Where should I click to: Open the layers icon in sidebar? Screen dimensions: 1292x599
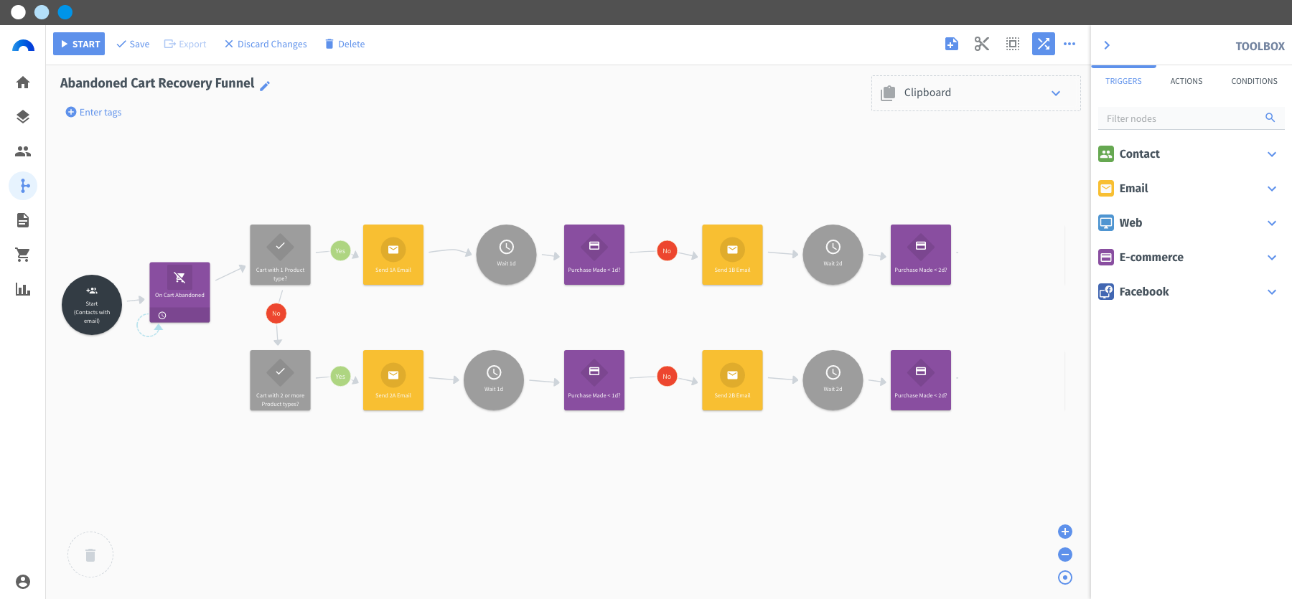23,117
